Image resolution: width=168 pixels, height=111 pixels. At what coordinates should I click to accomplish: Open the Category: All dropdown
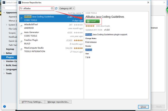pos(67,8)
